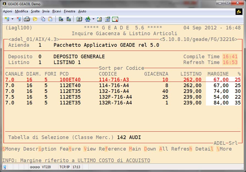Open the font size dropdown arrow
Viewport: 246px width, 172px height.
93,19
